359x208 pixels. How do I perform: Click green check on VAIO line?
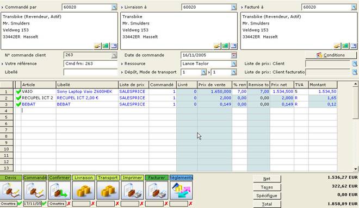click(18, 92)
